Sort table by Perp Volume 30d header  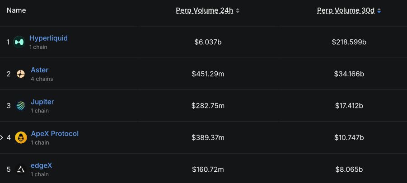(x=346, y=10)
